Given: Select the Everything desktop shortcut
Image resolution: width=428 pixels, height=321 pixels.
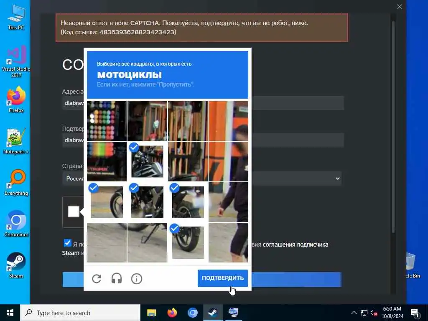Looking at the screenshot, I should [16, 182].
